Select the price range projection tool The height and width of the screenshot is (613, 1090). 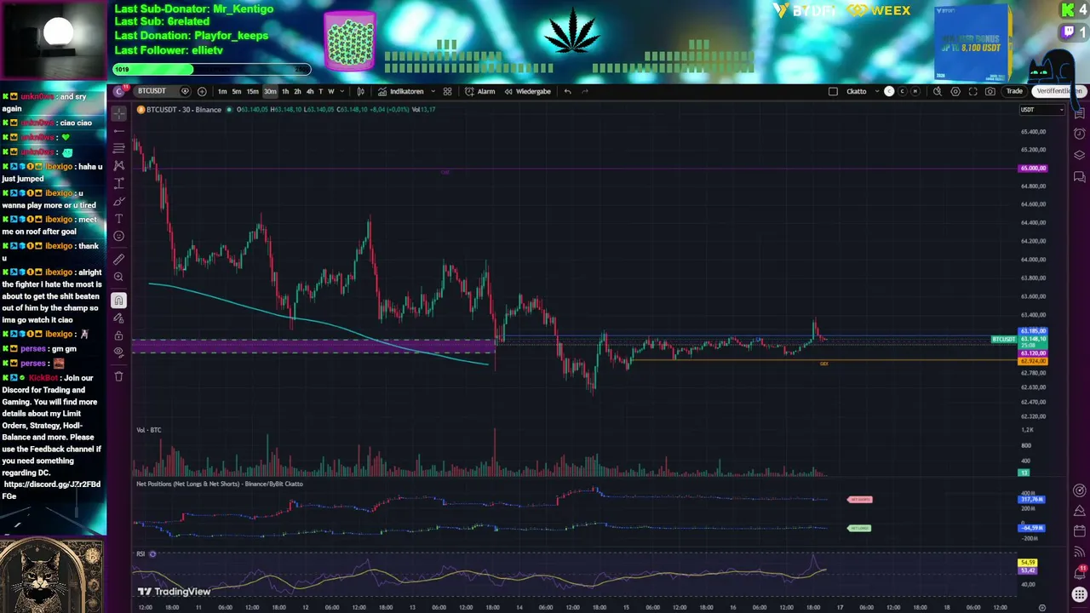pos(118,184)
